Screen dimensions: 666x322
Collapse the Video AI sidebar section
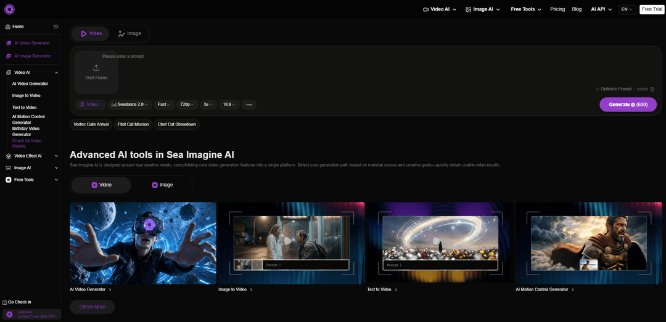coord(56,73)
